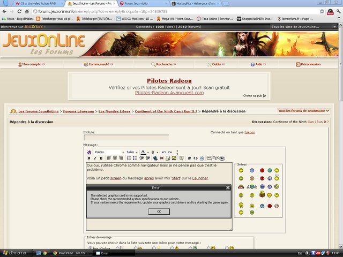Toggle bold formatting in the message editor
343x257 pixels.
89,158
